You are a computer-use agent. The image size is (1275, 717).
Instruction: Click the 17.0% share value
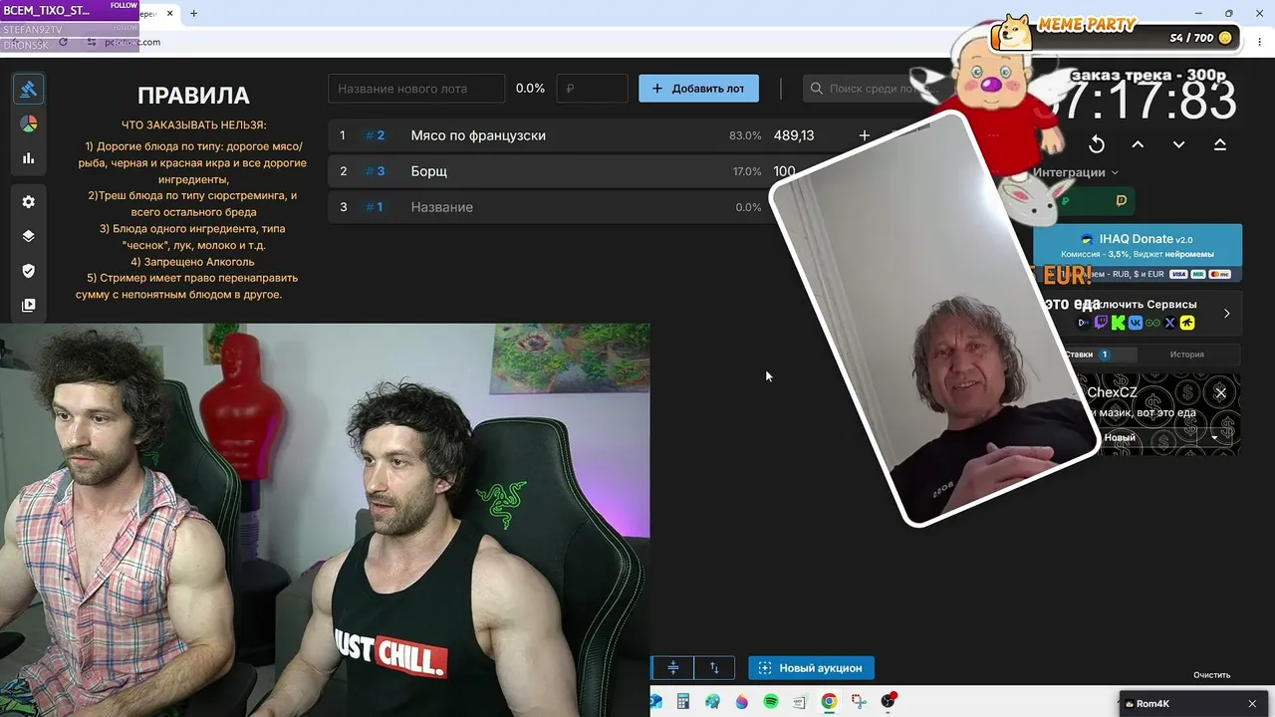click(747, 171)
